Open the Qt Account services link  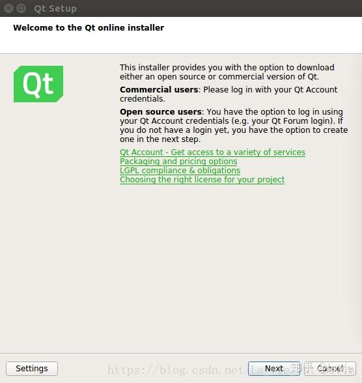point(212,152)
